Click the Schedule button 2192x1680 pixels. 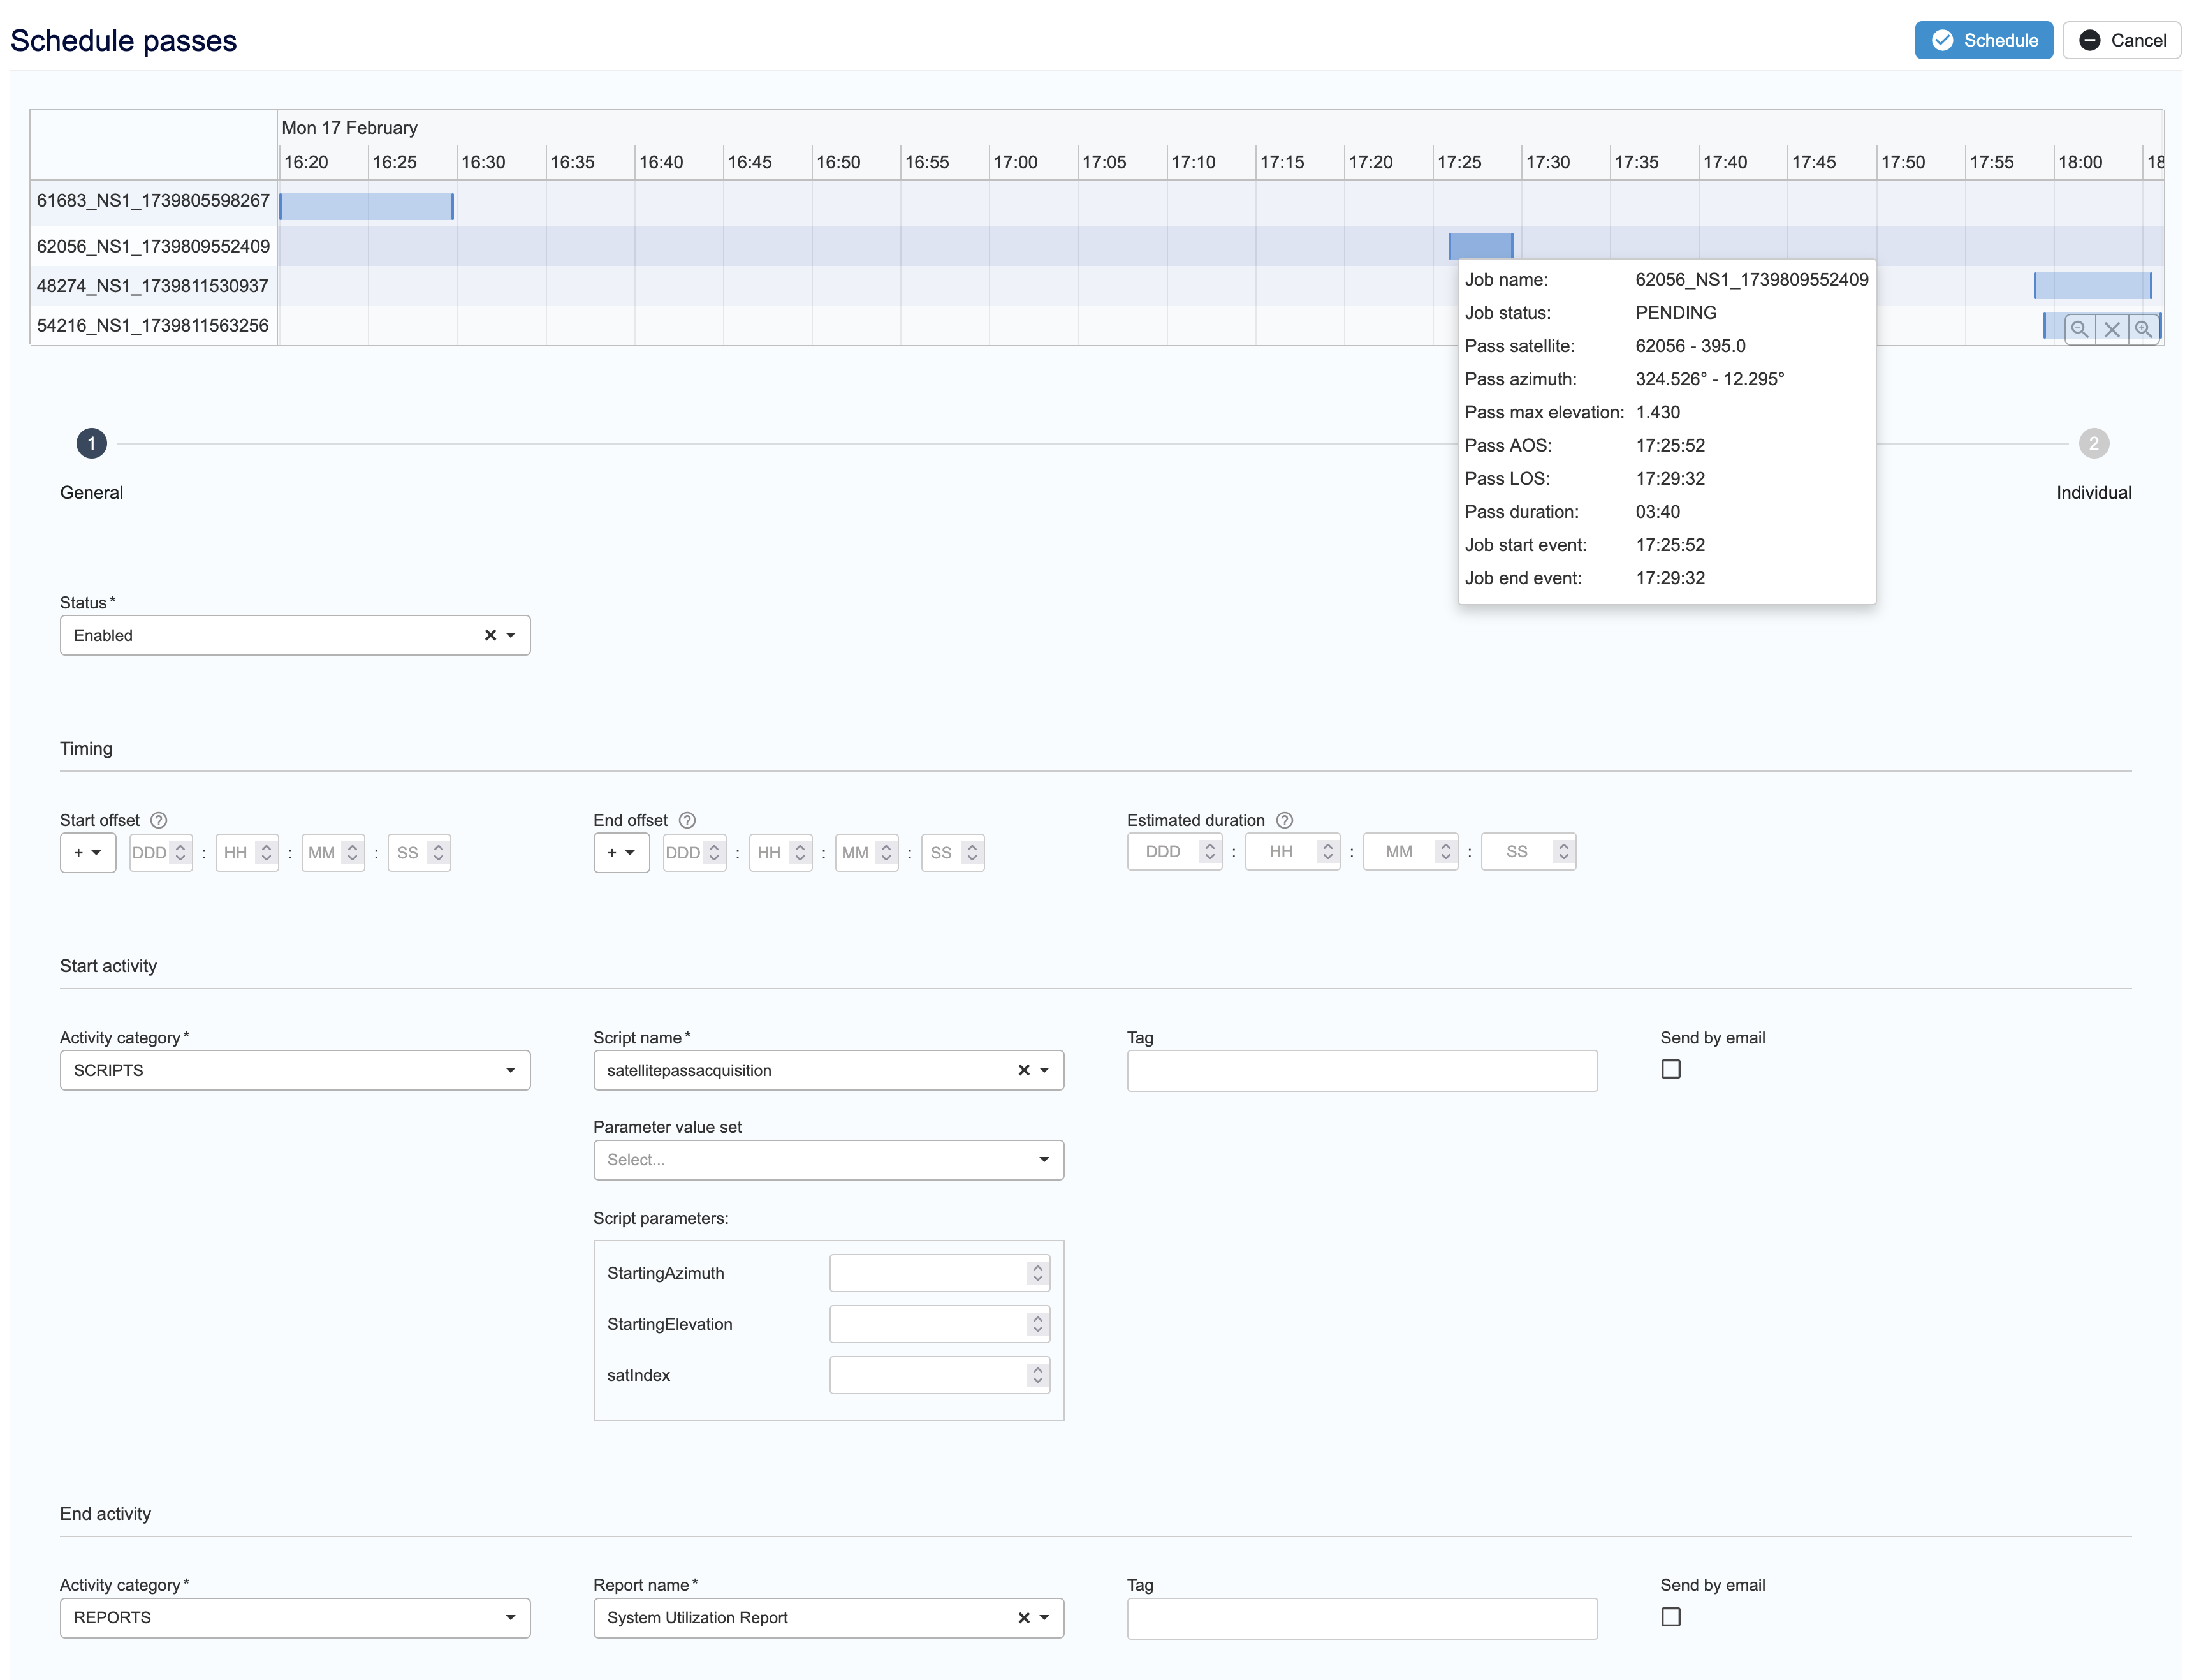tap(1983, 40)
